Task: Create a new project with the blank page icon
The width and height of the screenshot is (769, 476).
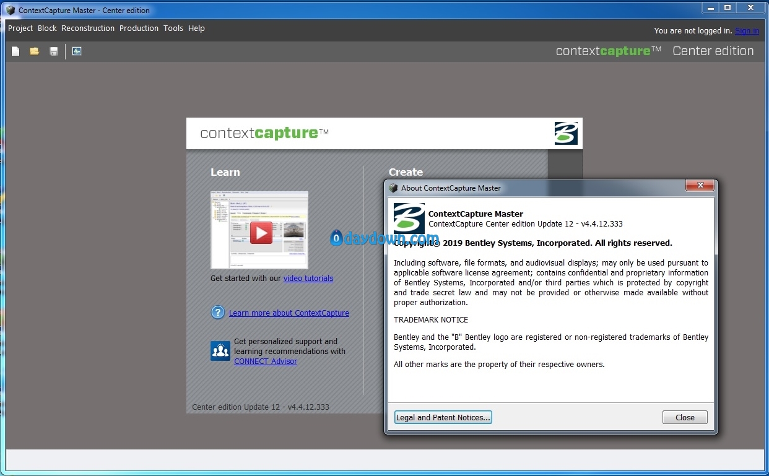Action: tap(15, 51)
